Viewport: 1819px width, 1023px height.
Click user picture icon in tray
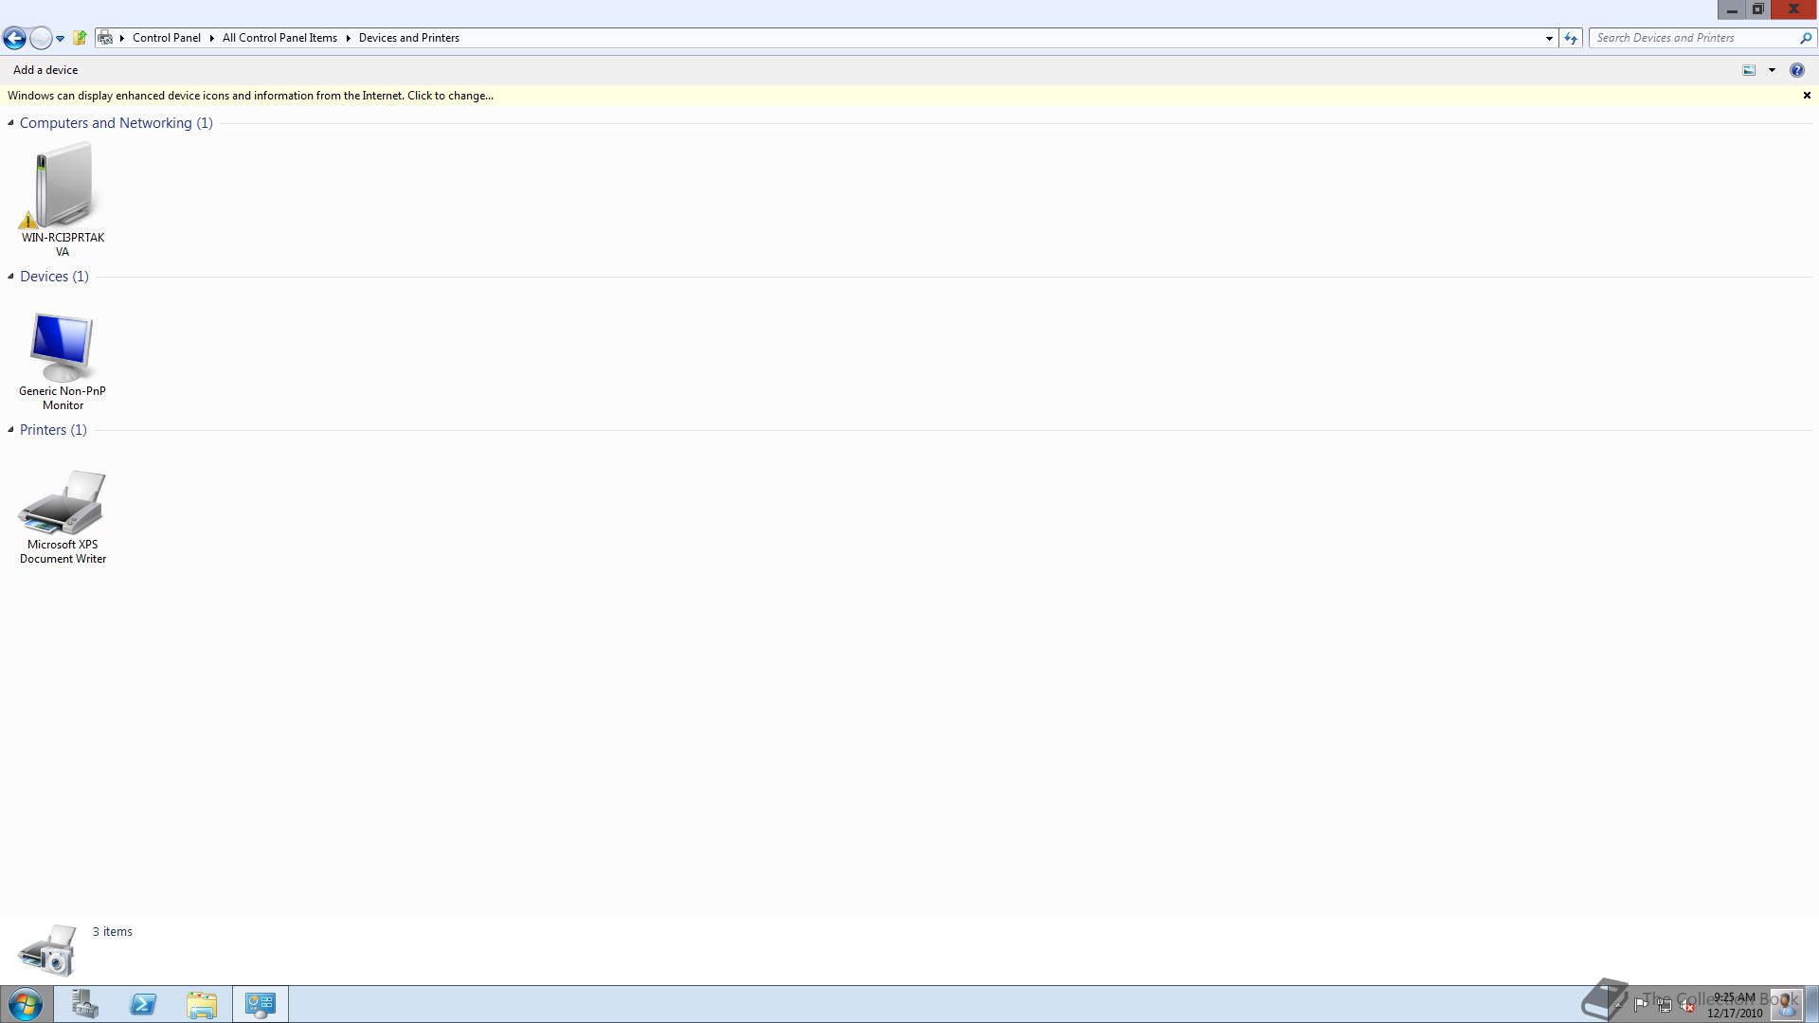point(1787,1004)
